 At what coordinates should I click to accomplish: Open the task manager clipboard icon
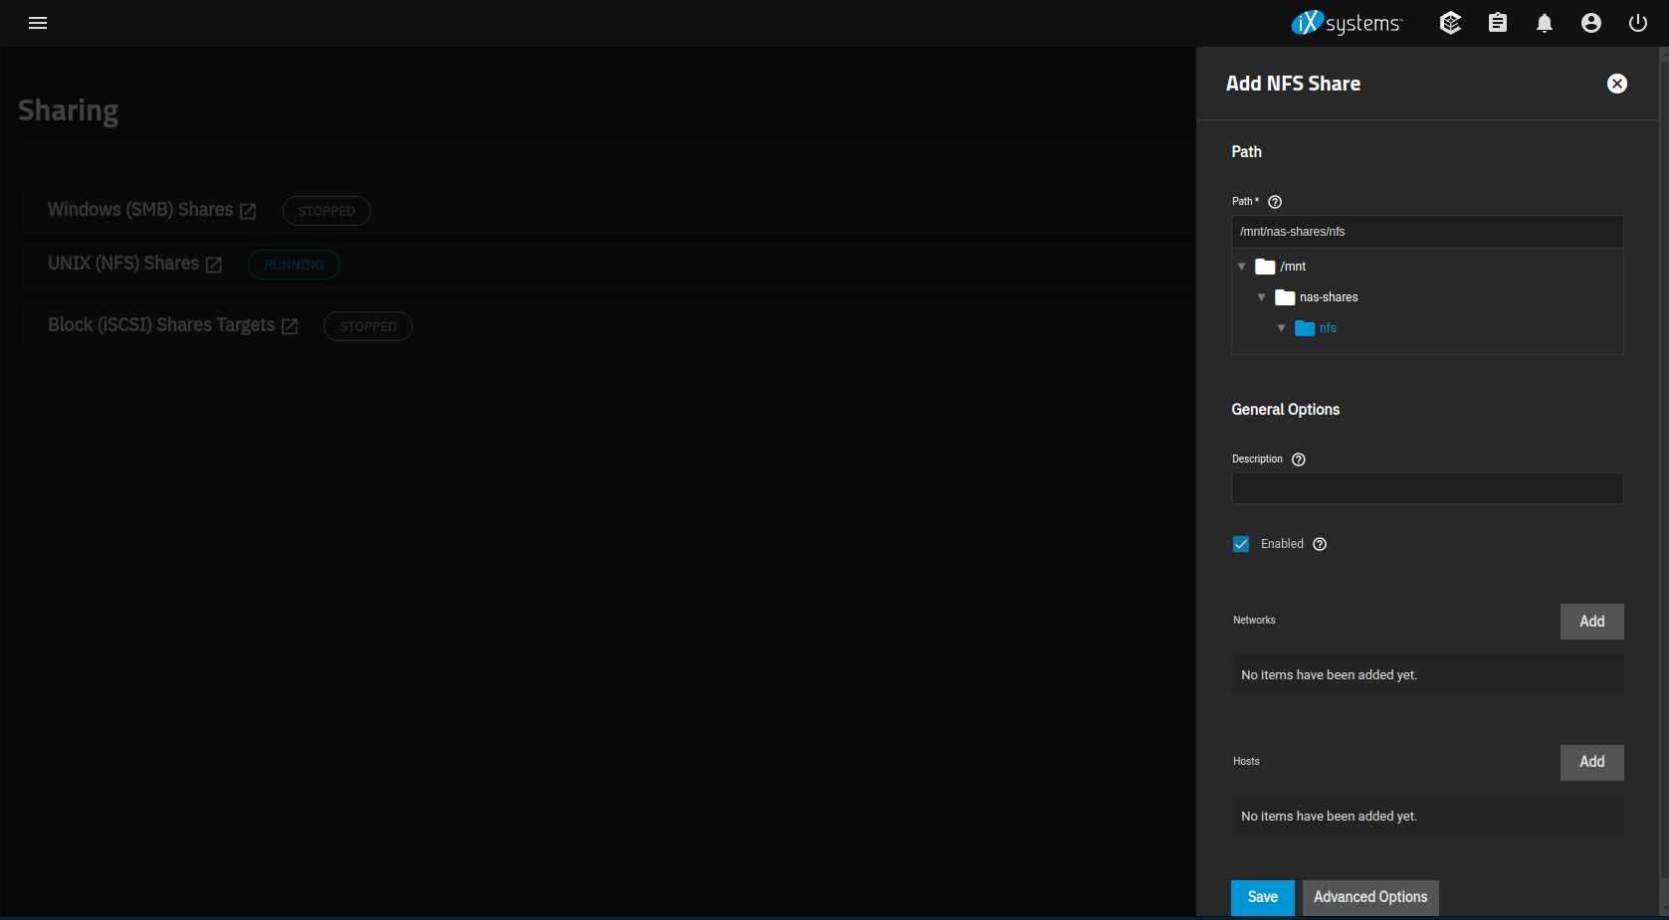coord(1497,23)
